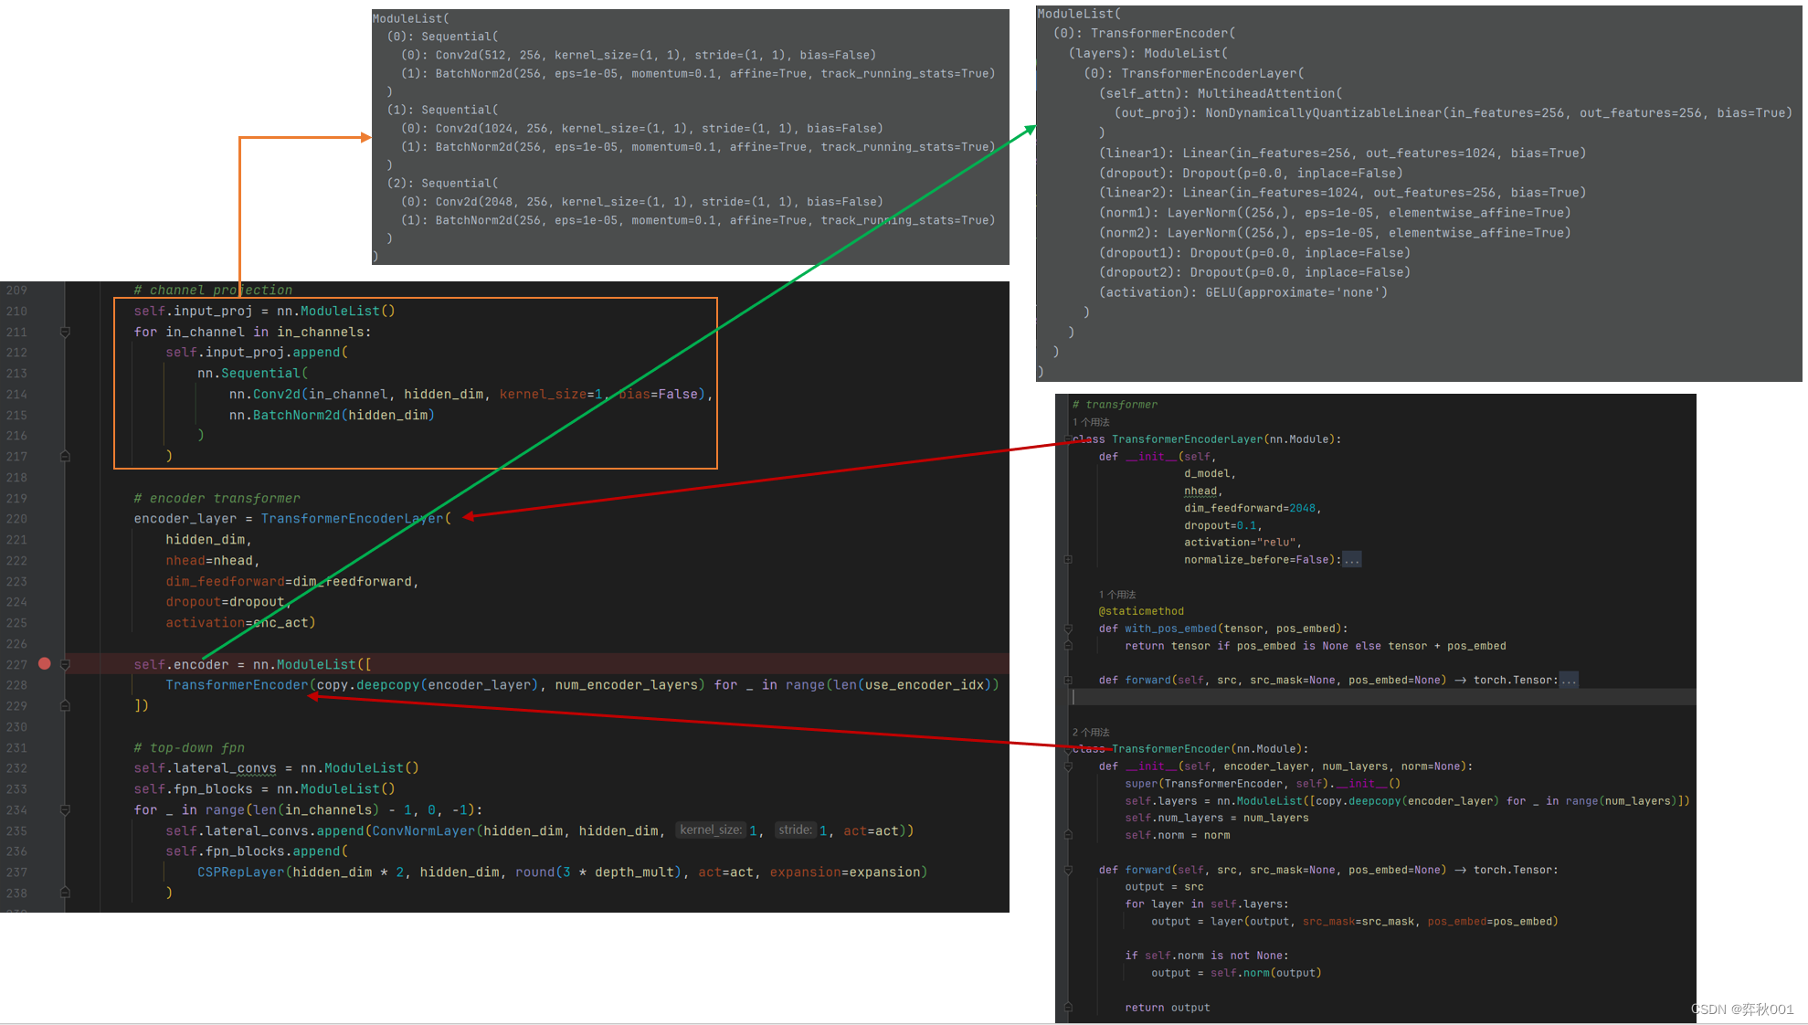The height and width of the screenshot is (1025, 1808).
Task: Click self.num_layers = num_layers line
Action: (x=1217, y=819)
